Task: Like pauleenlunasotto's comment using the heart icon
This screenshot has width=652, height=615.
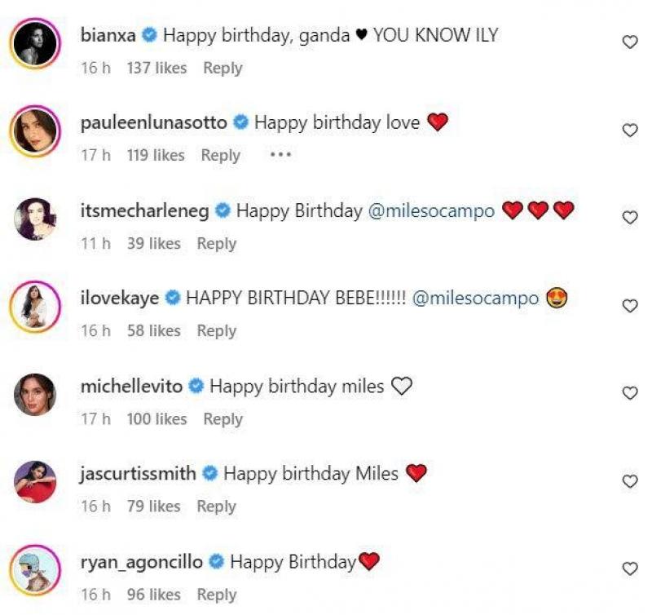Action: pos(629,131)
